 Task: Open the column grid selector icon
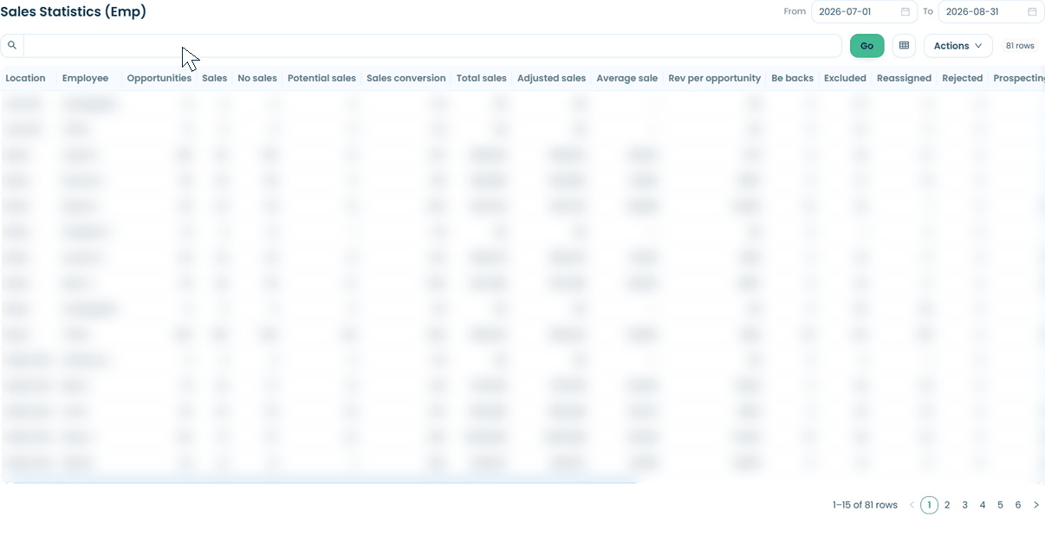[x=904, y=46]
